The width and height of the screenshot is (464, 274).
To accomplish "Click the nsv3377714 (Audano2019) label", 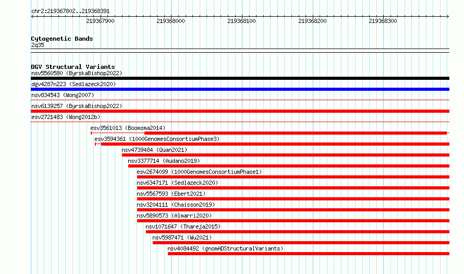I will coord(164,161).
